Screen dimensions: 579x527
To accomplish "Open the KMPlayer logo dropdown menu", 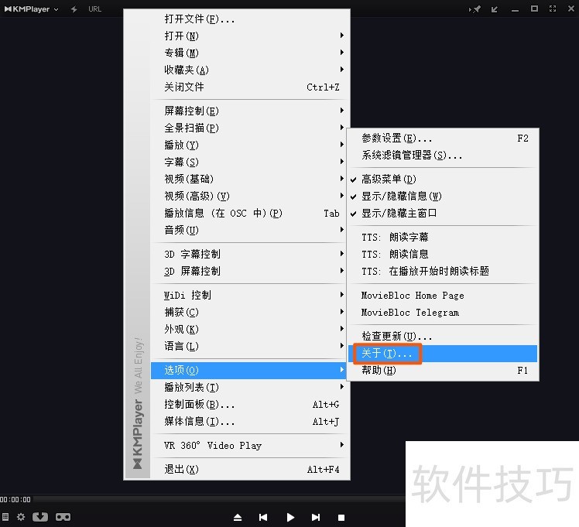I will click(x=31, y=9).
